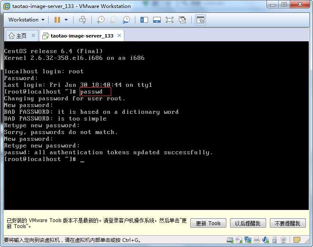Open the snapshot manager
Viewport: 313px width, 247px height.
tap(126, 20)
